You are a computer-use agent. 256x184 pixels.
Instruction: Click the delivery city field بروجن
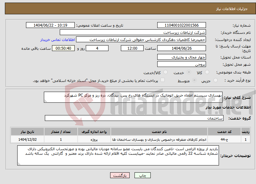tap(181, 64)
